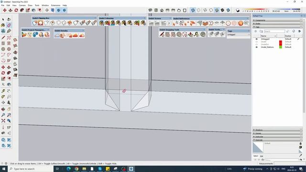Pick the Line pencil tool
The image size is (306, 172).
3,37
